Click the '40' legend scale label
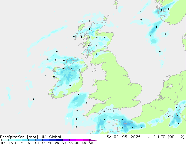 (x=77, y=143)
